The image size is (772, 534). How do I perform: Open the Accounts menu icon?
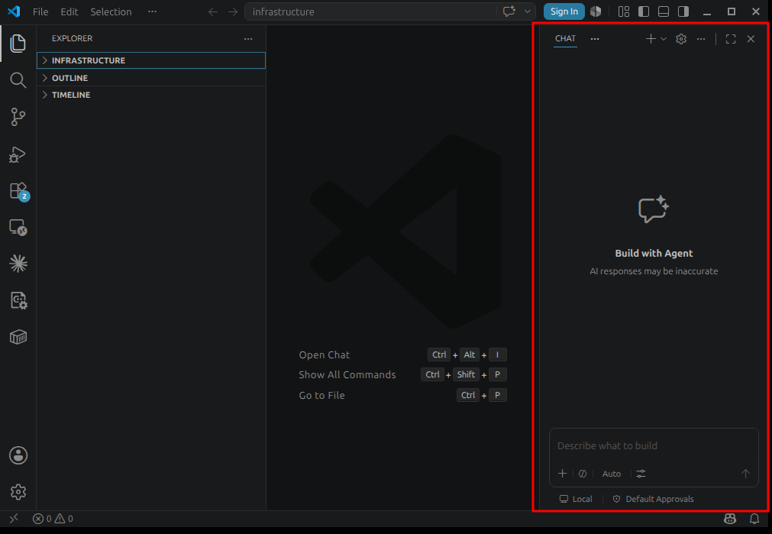tap(18, 455)
